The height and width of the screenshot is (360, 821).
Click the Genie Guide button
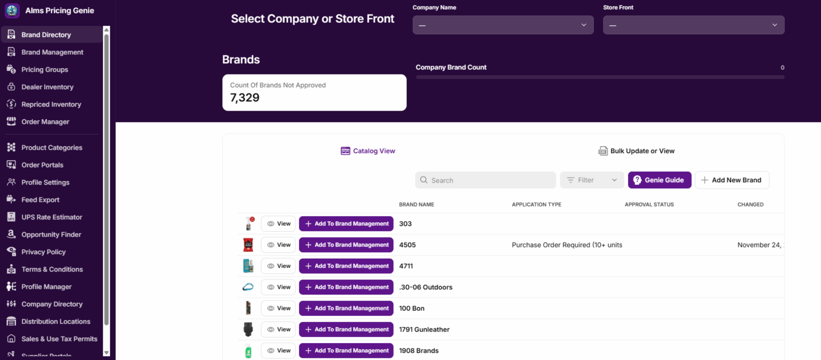pos(659,180)
